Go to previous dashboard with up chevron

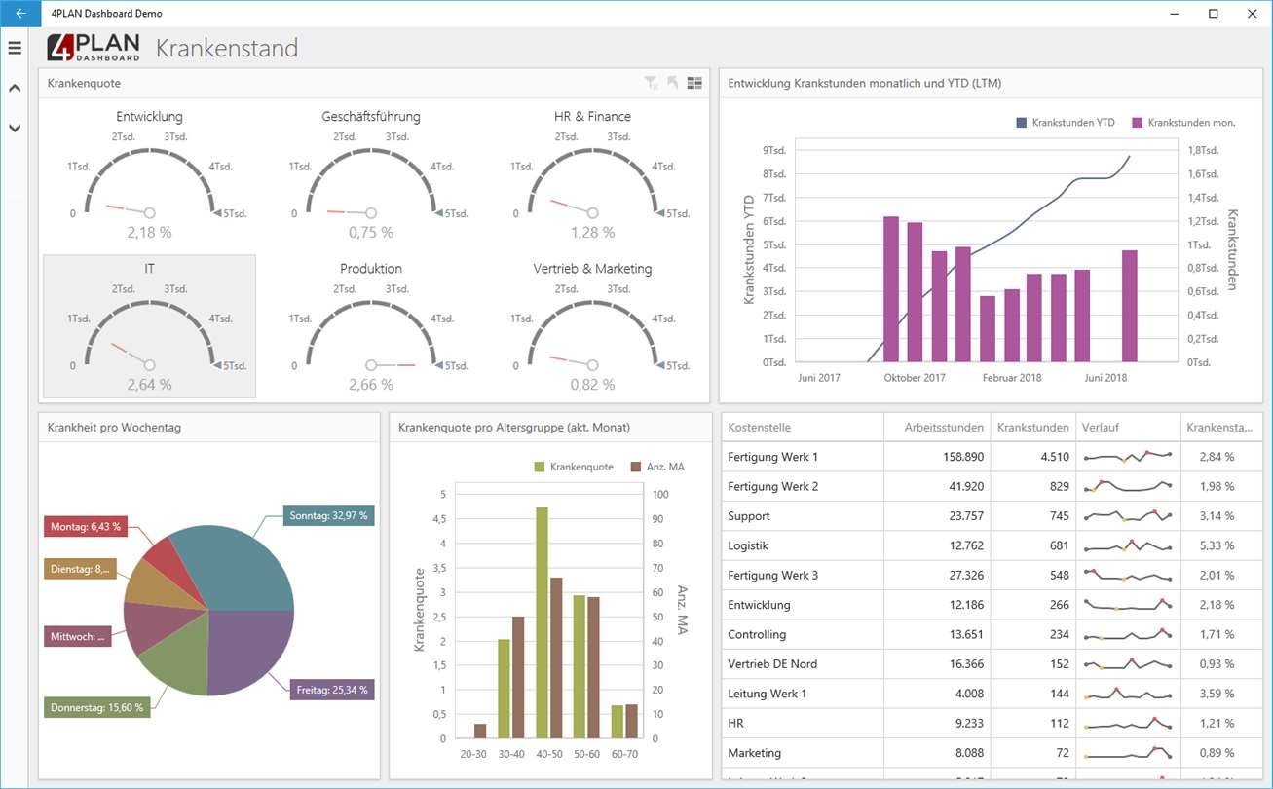click(15, 89)
